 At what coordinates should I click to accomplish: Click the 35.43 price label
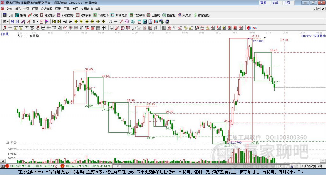click(x=273, y=50)
